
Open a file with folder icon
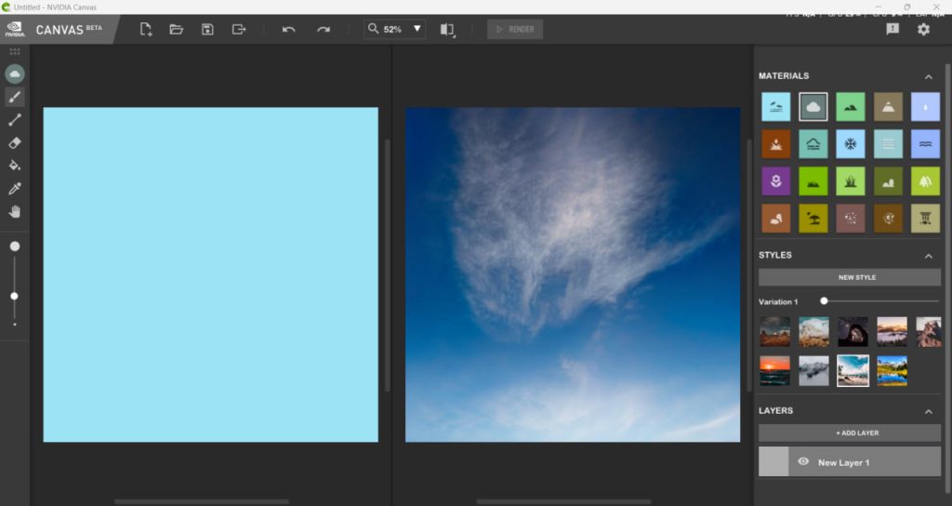[x=176, y=29]
